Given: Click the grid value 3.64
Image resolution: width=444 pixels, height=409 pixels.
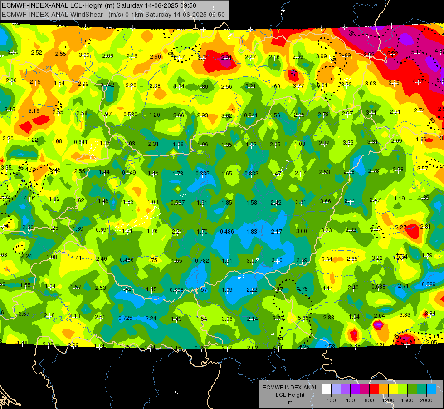Looking at the screenshot, I should 327,259.
